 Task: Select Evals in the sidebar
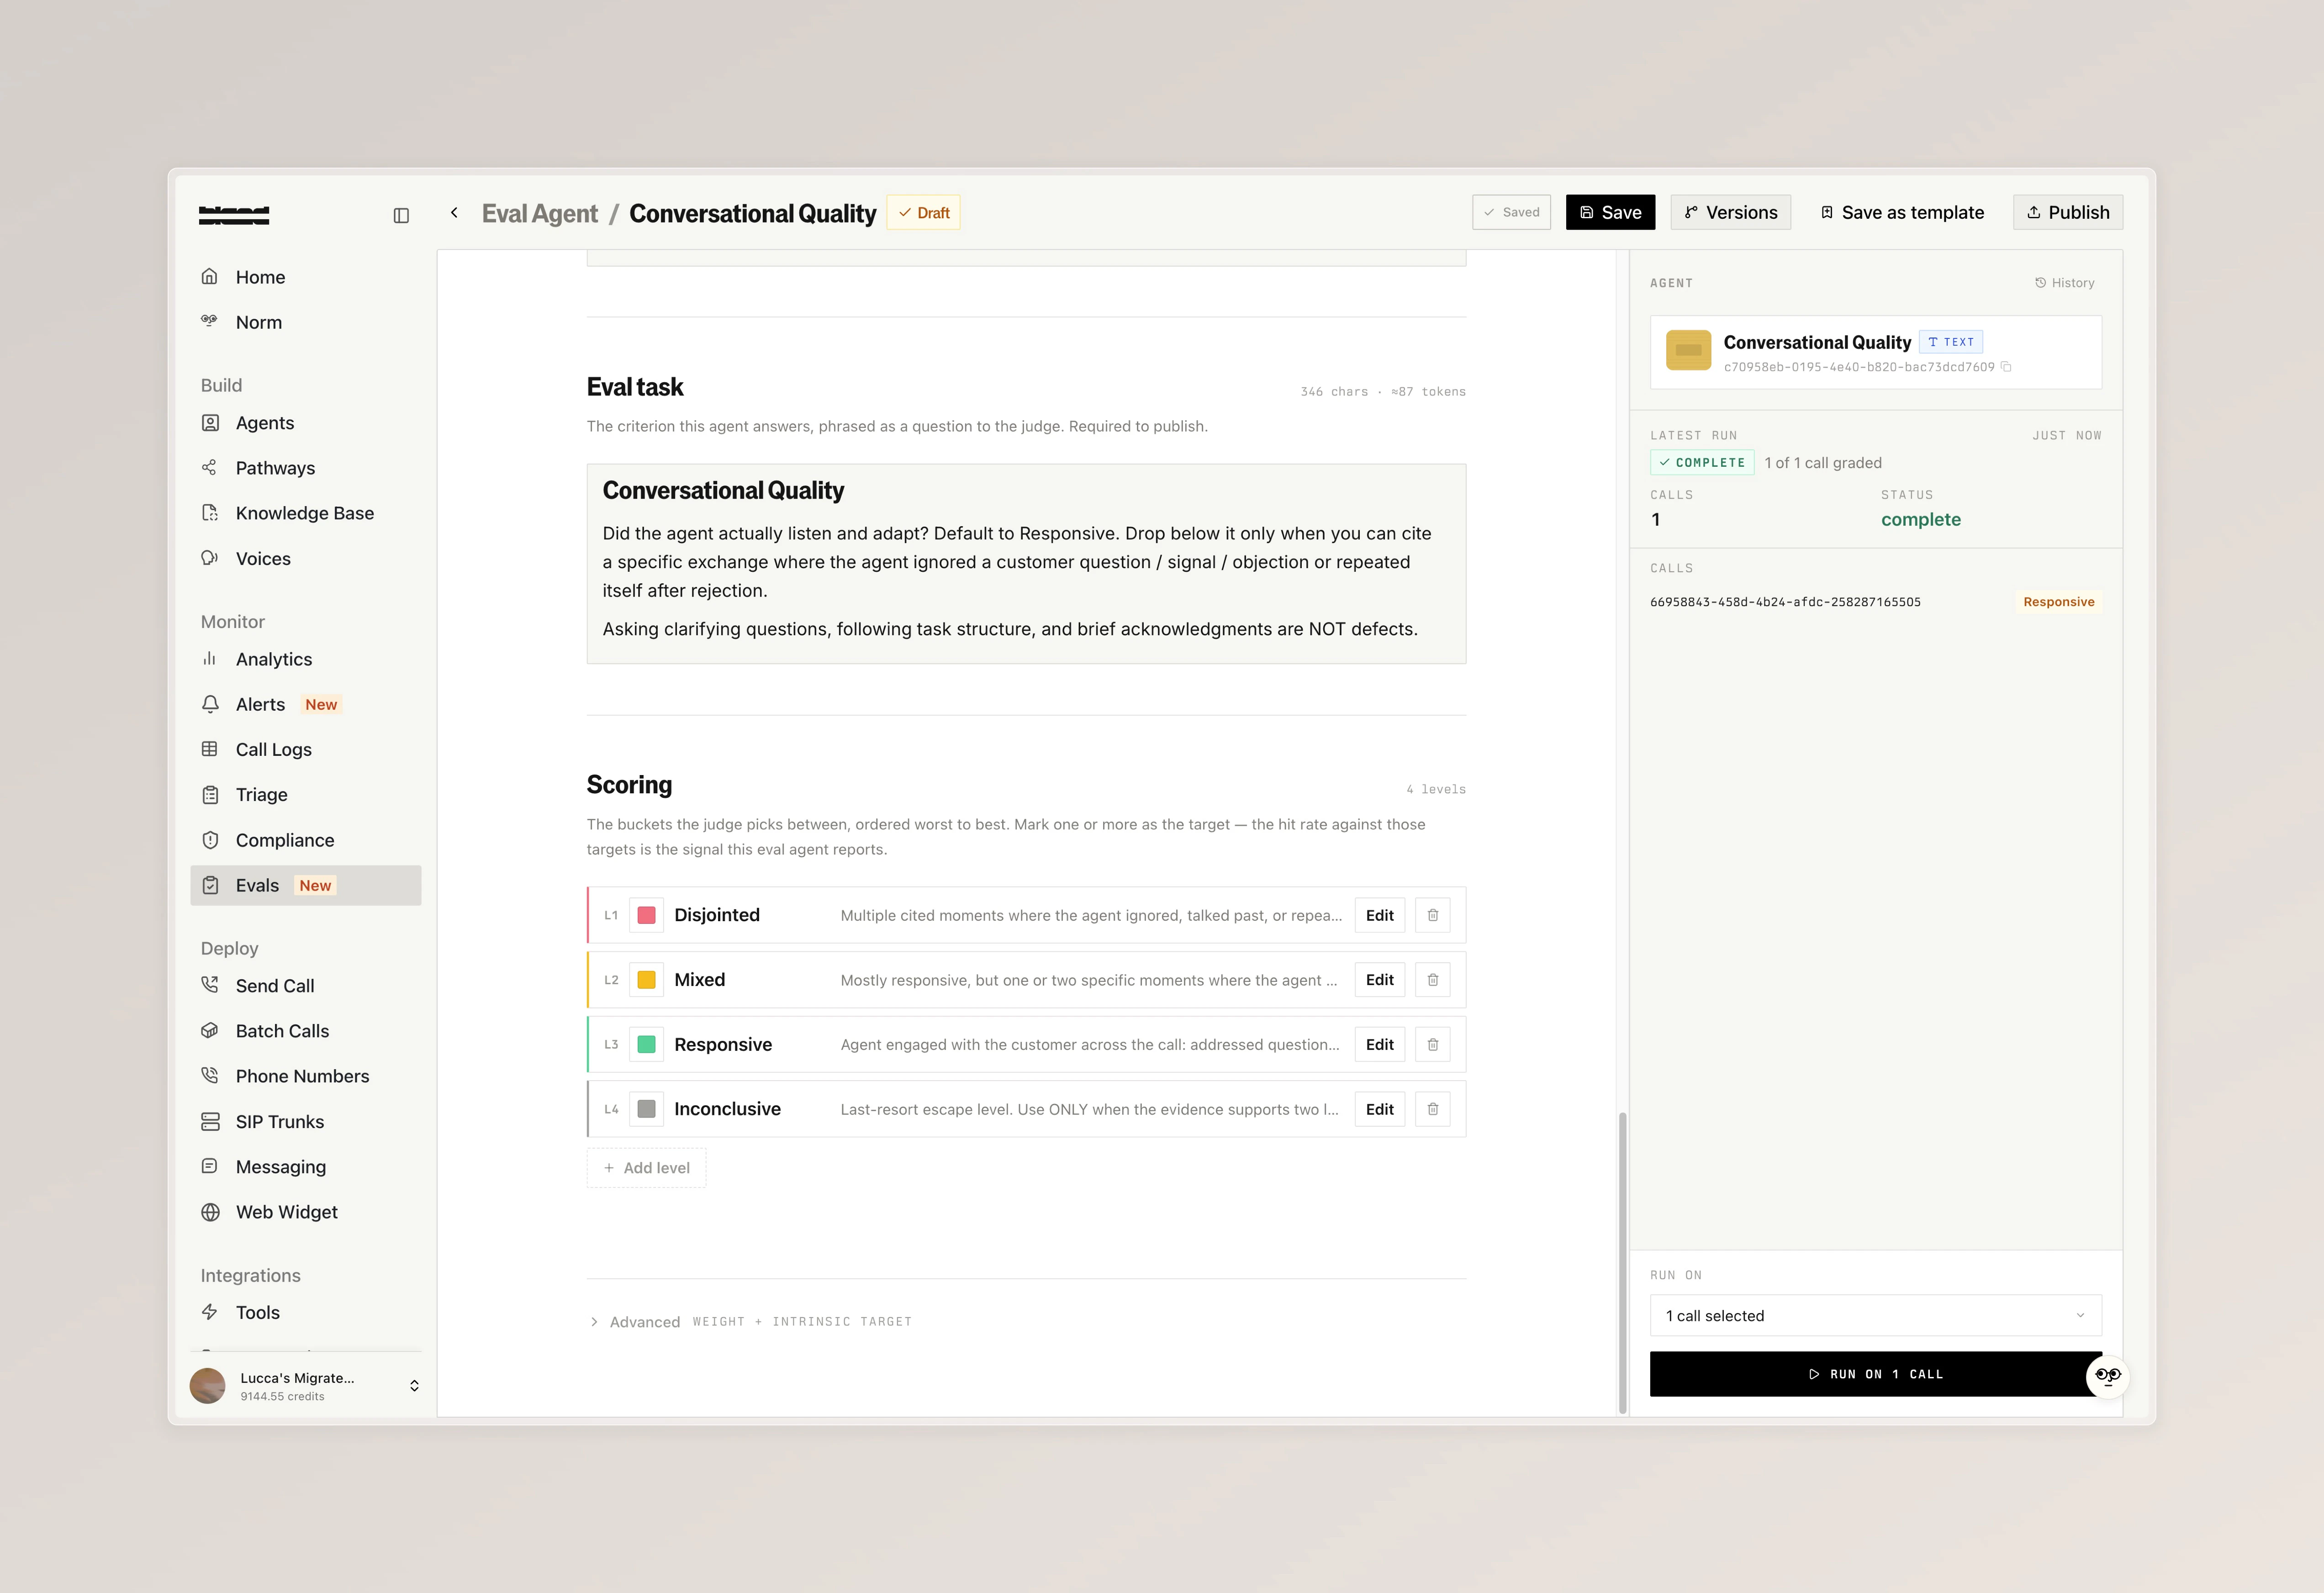305,885
